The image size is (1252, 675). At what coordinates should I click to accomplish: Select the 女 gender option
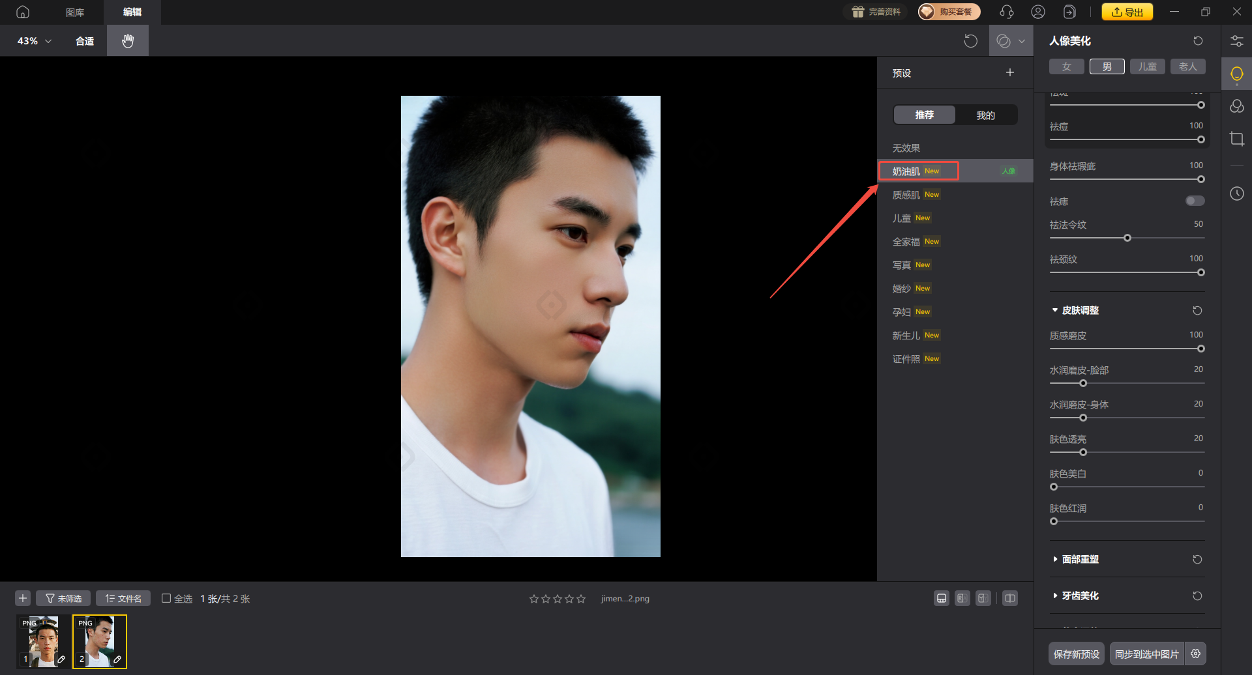point(1066,66)
